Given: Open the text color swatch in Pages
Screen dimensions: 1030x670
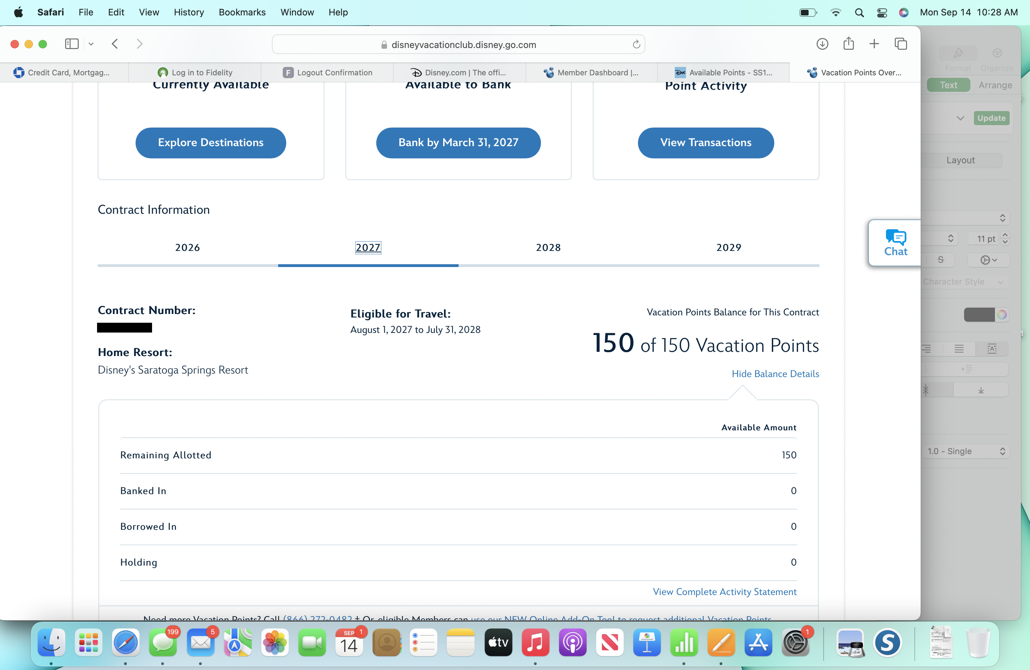Looking at the screenshot, I should [x=979, y=315].
